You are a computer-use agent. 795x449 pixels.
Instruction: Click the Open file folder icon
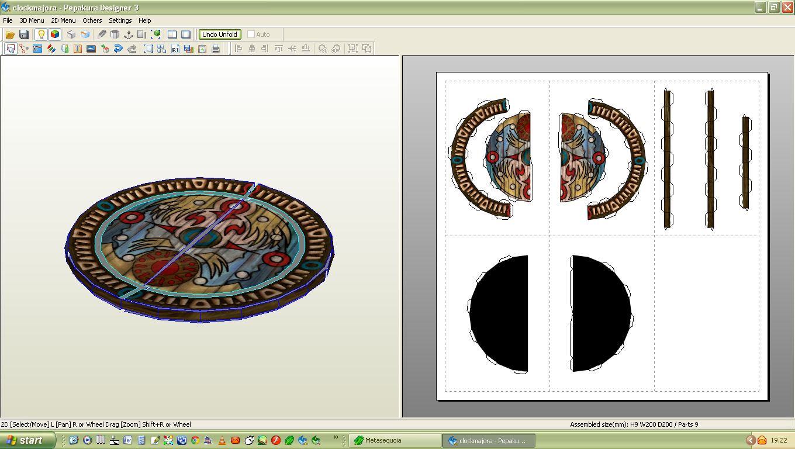pyautogui.click(x=10, y=34)
